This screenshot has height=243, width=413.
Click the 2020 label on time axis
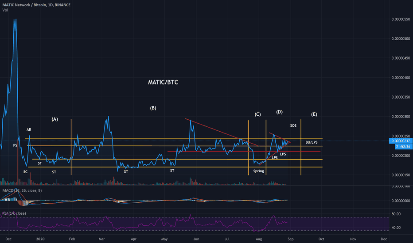tap(40, 239)
